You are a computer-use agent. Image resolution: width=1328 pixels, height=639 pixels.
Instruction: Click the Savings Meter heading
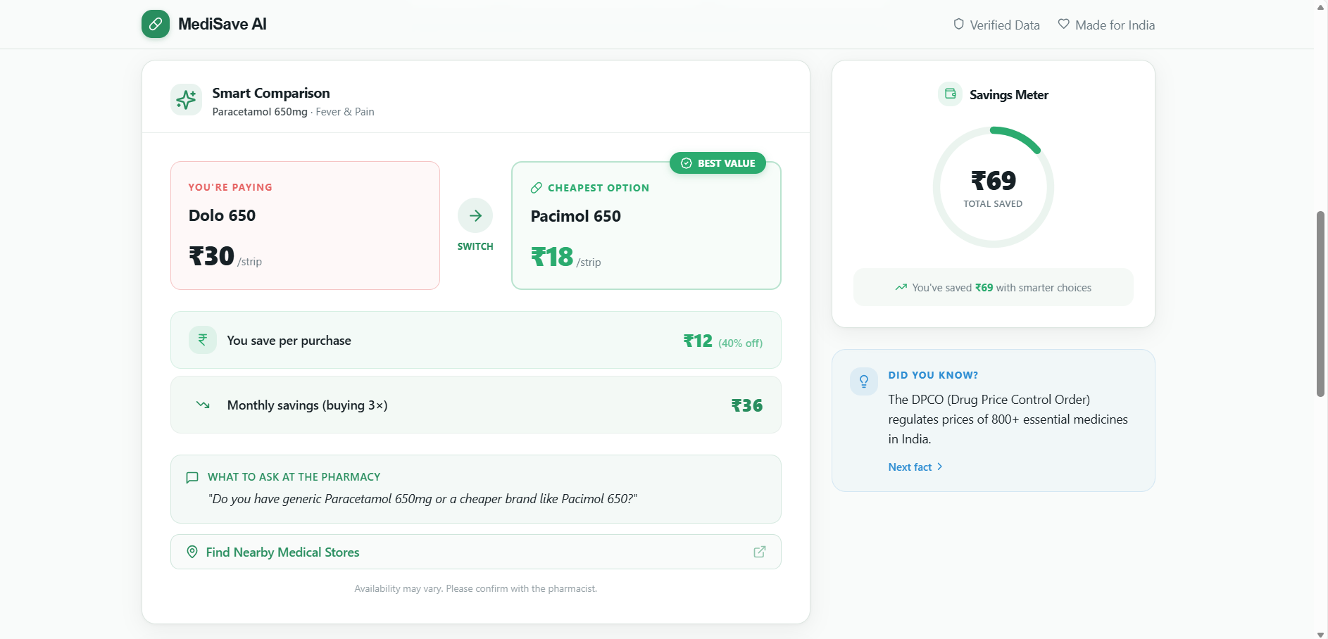point(1008,94)
